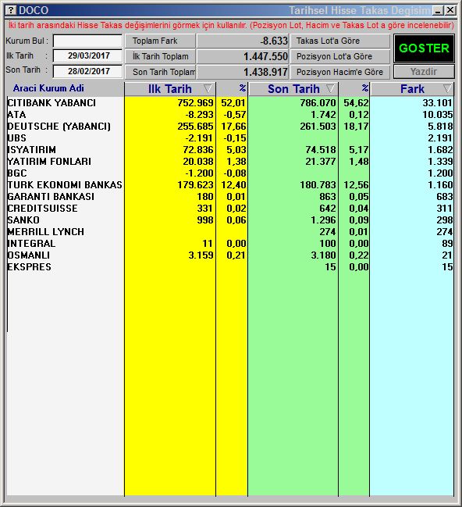
Task: Select Takas Lot'a Göre view mode
Action: pos(340,41)
